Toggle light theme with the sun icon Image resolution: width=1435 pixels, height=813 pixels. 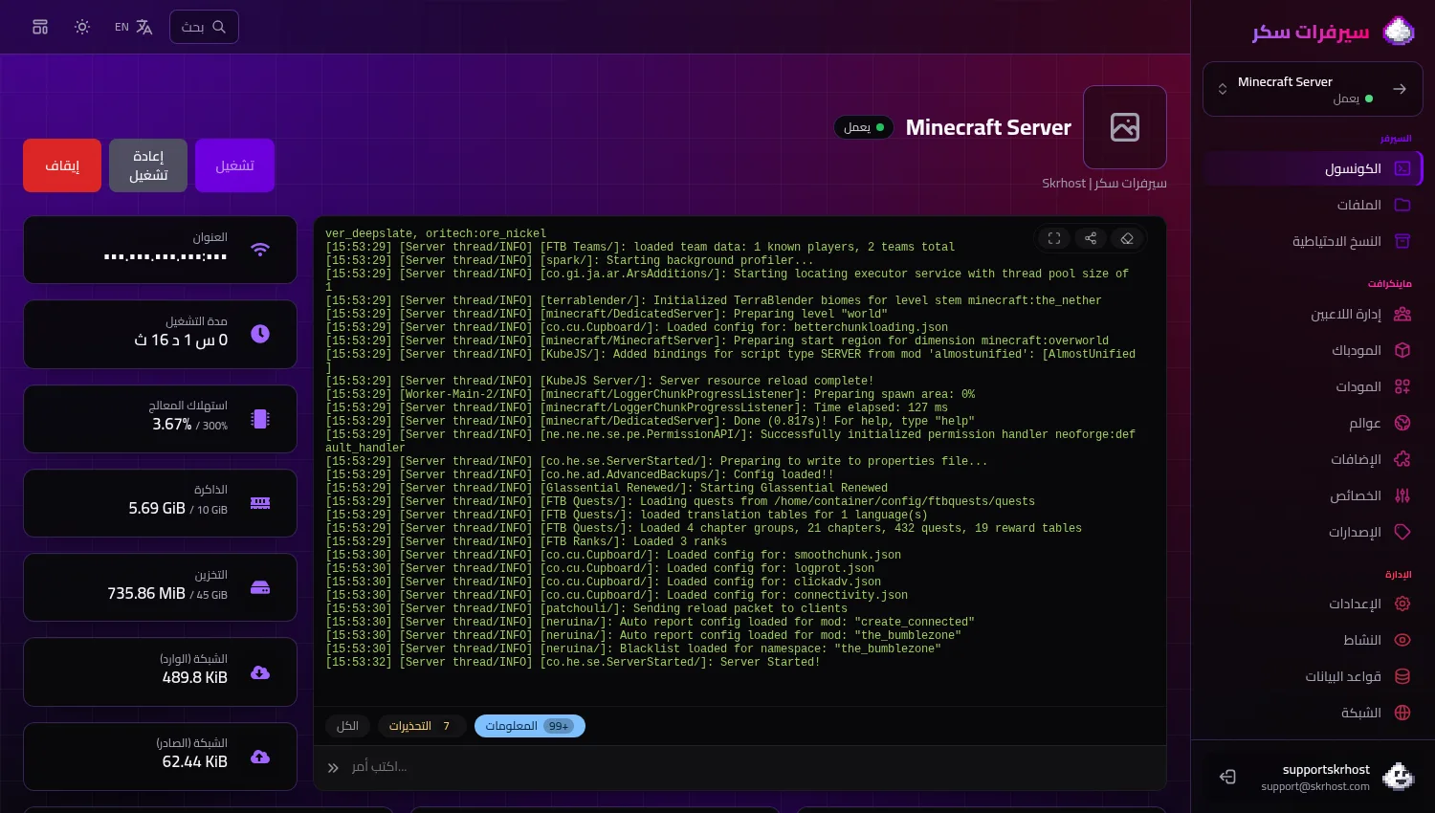(82, 27)
